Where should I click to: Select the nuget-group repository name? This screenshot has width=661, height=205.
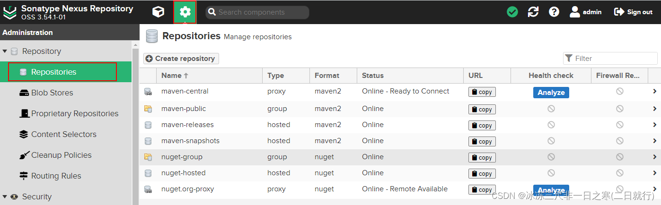pyautogui.click(x=182, y=157)
